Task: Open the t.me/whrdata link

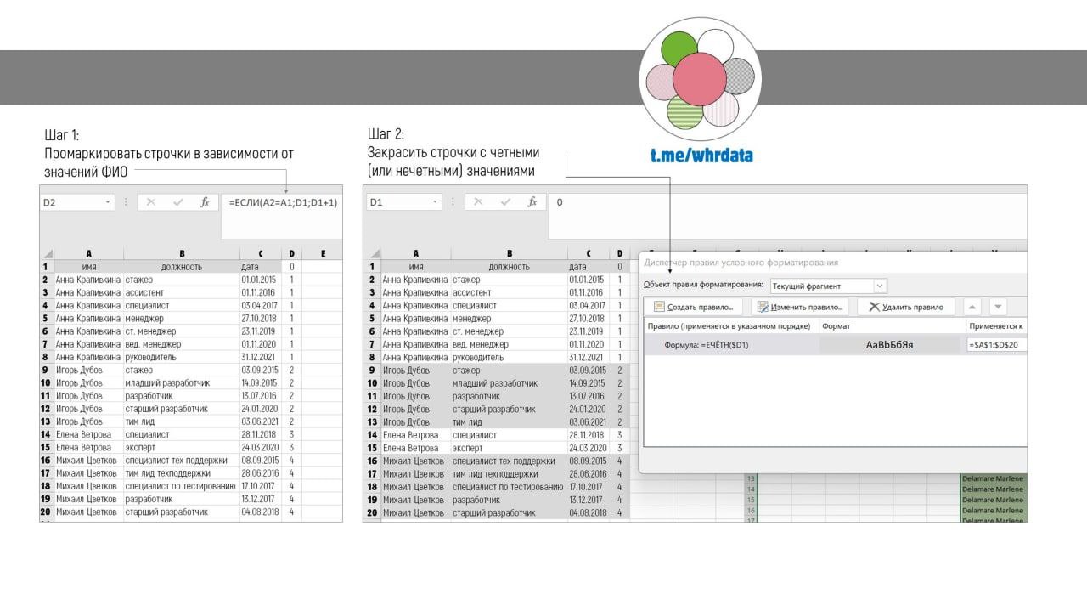Action: pyautogui.click(x=701, y=156)
